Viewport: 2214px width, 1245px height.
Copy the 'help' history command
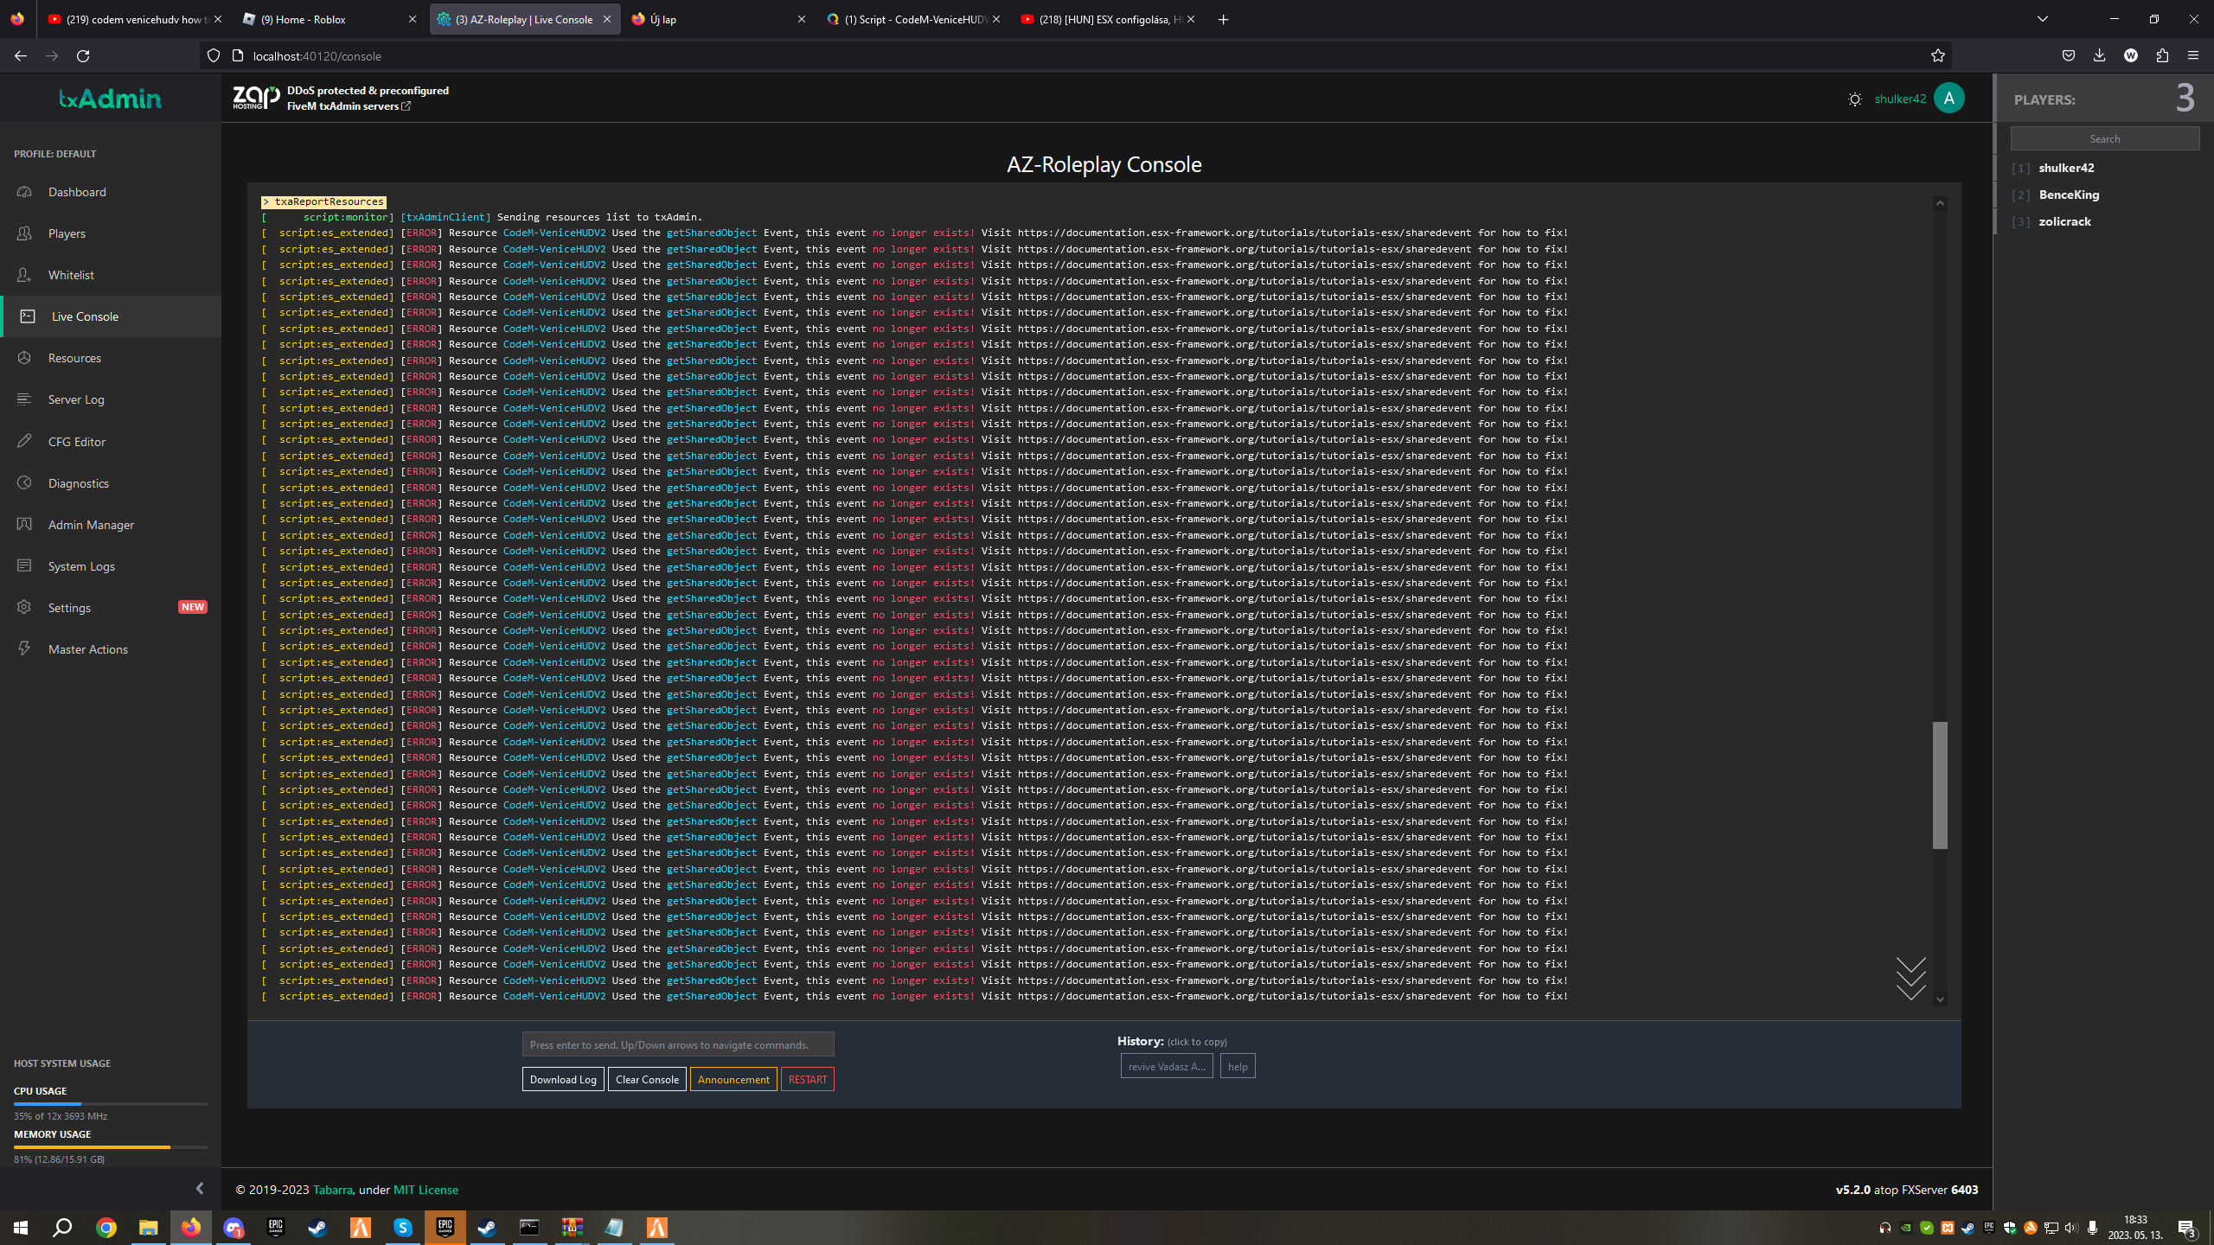tap(1238, 1066)
